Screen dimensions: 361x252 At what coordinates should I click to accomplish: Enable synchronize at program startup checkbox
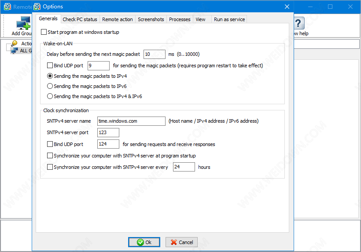(50, 156)
